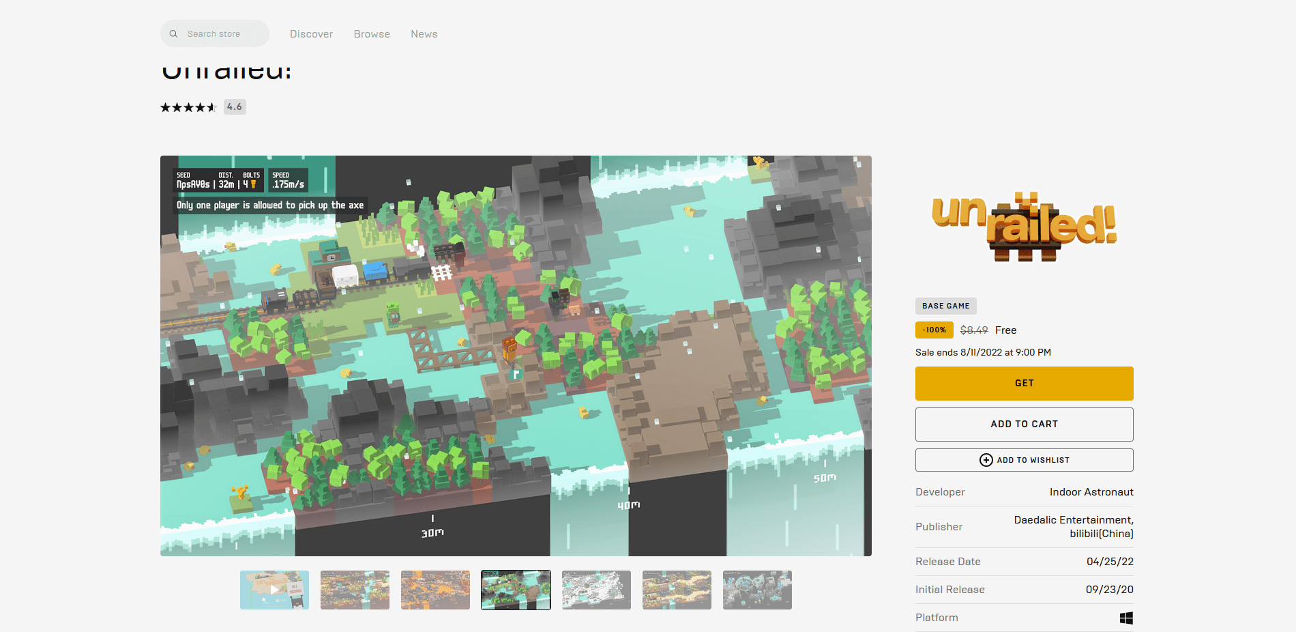Screen dimensions: 1296x632
Task: Click the Unrailed! game logo
Action: [1025, 227]
